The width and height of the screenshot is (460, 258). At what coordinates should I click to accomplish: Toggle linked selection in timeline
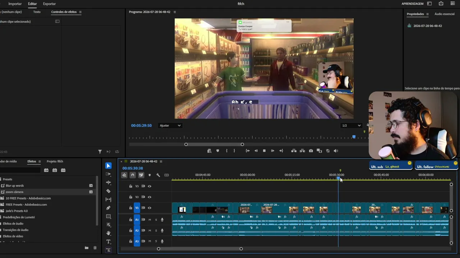click(141, 175)
